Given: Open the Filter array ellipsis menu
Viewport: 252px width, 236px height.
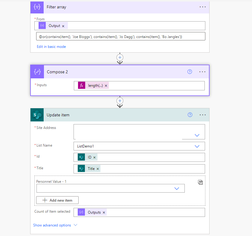Looking at the screenshot, I should click(202, 7).
